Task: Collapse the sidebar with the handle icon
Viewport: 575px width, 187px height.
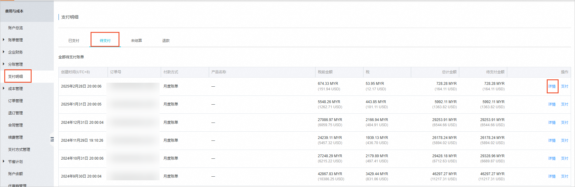Action: pos(52,139)
